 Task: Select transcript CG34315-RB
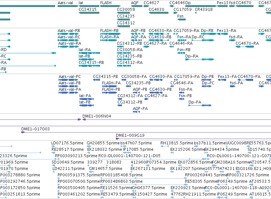91,63
